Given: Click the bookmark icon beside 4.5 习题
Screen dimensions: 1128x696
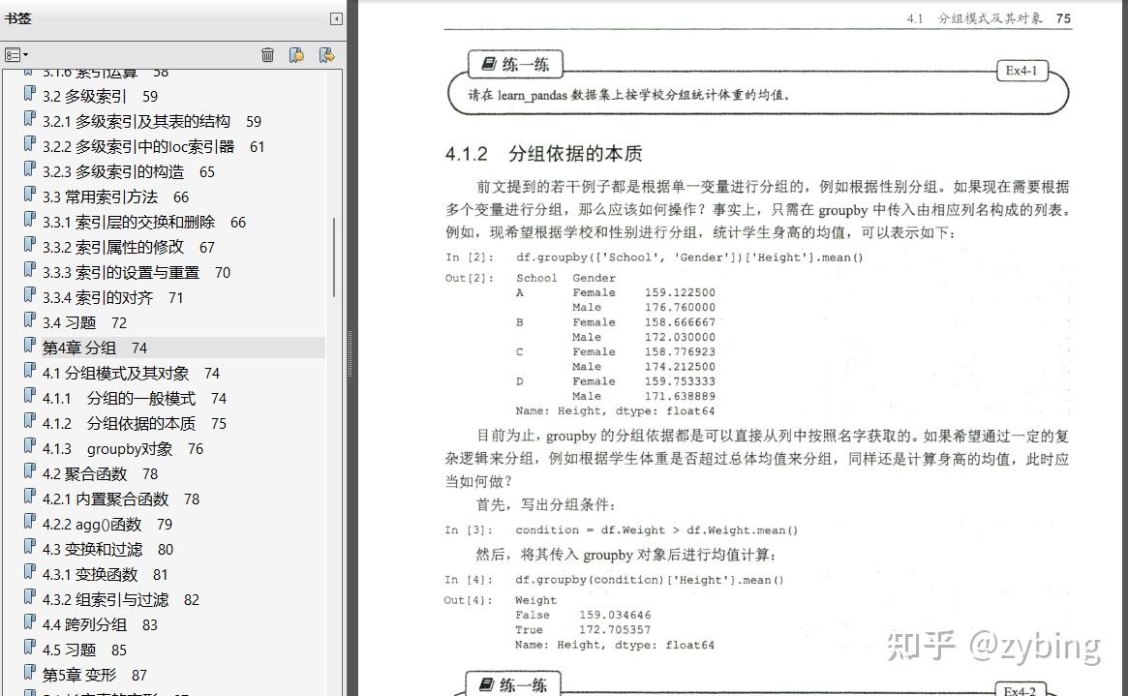Looking at the screenshot, I should (27, 650).
